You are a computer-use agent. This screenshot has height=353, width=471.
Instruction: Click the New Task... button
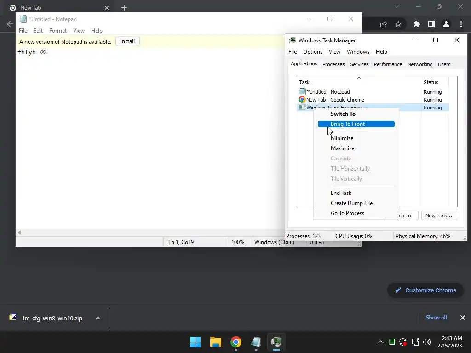tap(439, 216)
